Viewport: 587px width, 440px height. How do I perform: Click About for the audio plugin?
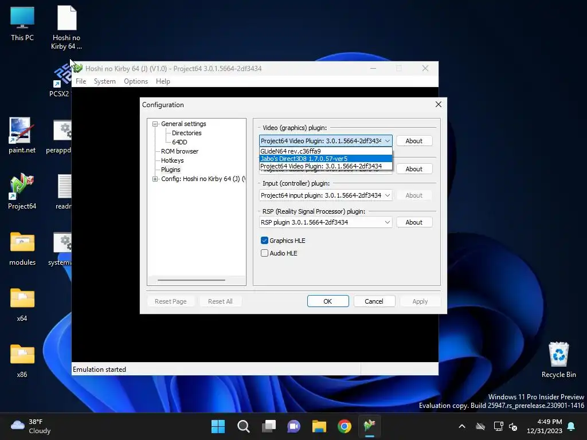click(x=414, y=169)
